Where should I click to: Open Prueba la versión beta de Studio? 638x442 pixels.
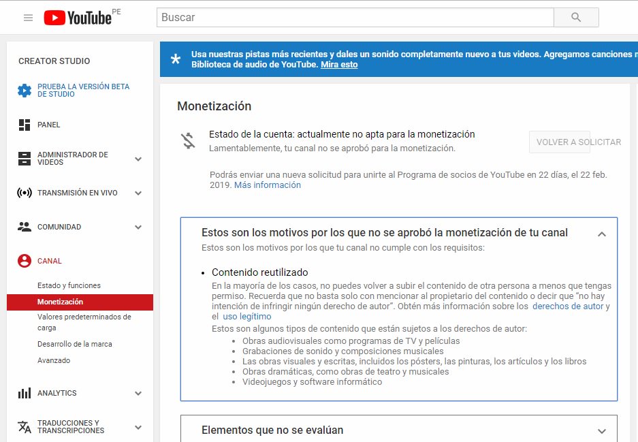[84, 90]
